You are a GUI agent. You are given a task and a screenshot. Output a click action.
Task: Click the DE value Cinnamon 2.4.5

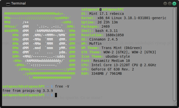coord(104,39)
